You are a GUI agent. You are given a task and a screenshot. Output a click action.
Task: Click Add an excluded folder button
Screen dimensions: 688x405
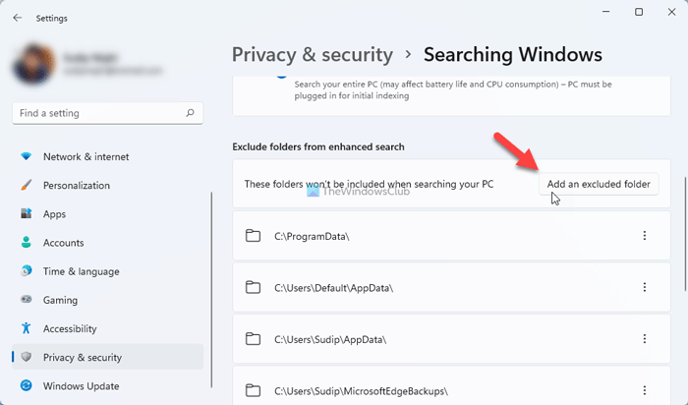click(600, 184)
